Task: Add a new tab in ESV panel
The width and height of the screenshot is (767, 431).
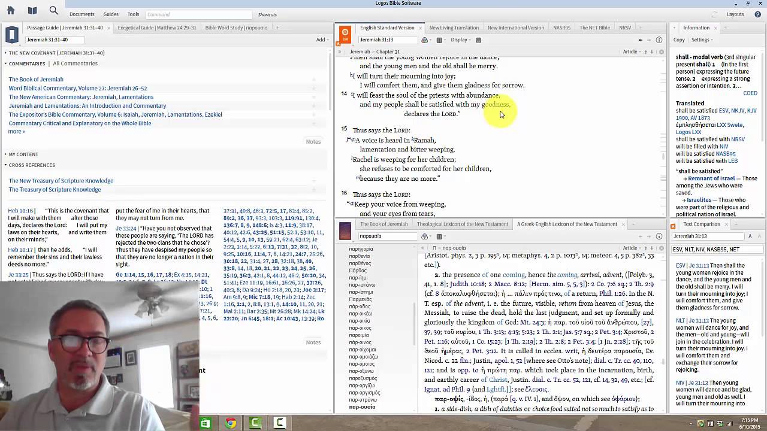Action: click(641, 28)
